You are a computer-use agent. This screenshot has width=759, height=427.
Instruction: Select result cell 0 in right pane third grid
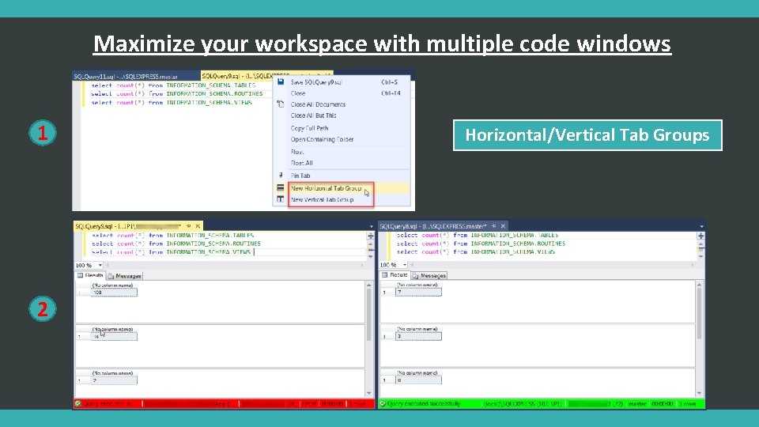tap(419, 380)
